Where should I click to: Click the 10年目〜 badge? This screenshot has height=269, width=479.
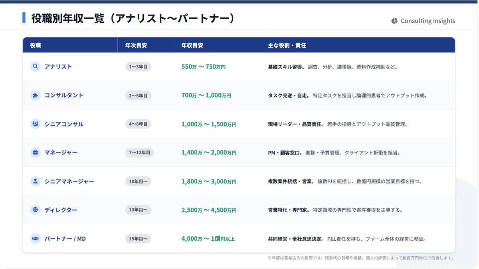coord(138,181)
